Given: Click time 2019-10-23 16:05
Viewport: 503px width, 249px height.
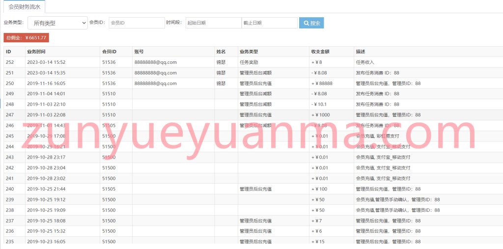Looking at the screenshot, I should [x=46, y=241].
